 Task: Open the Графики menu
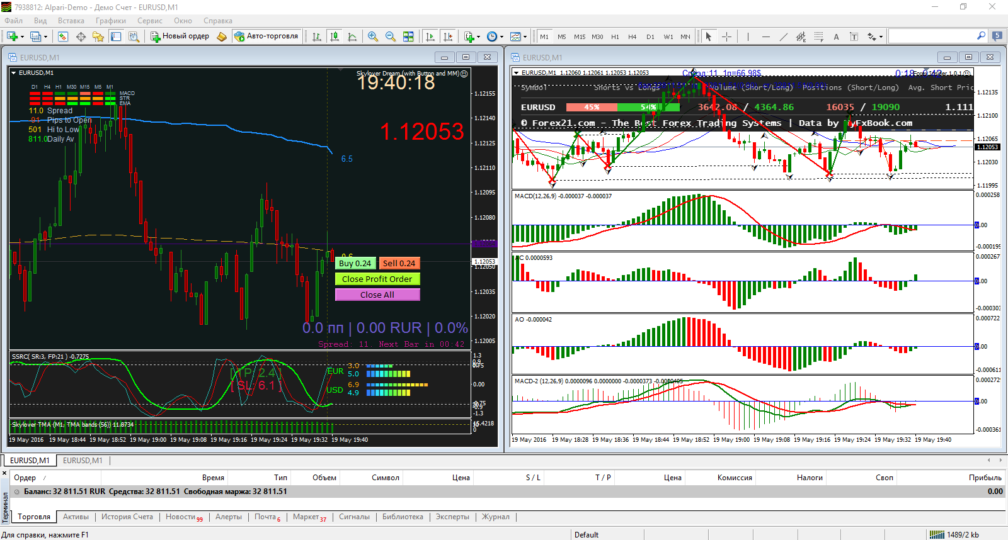pos(110,21)
